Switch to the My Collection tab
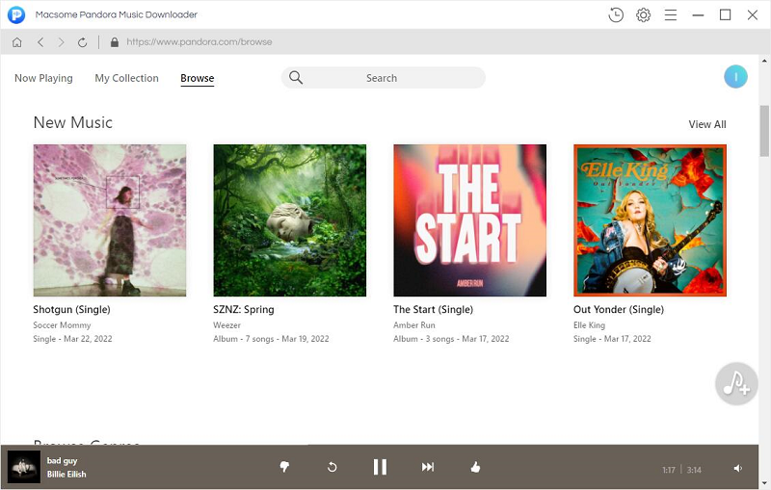 pos(126,78)
